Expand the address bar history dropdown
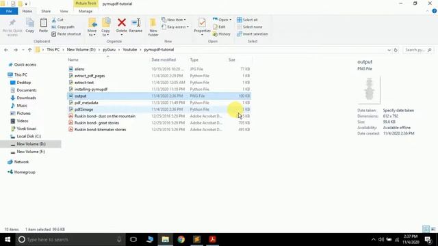Screen dimensions: 438x246 [x=389, y=50]
